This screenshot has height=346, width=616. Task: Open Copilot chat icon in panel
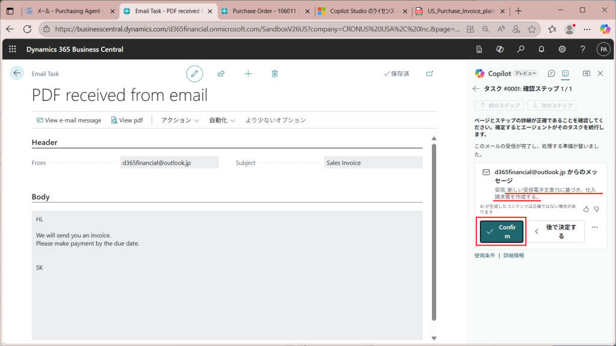[x=552, y=73]
